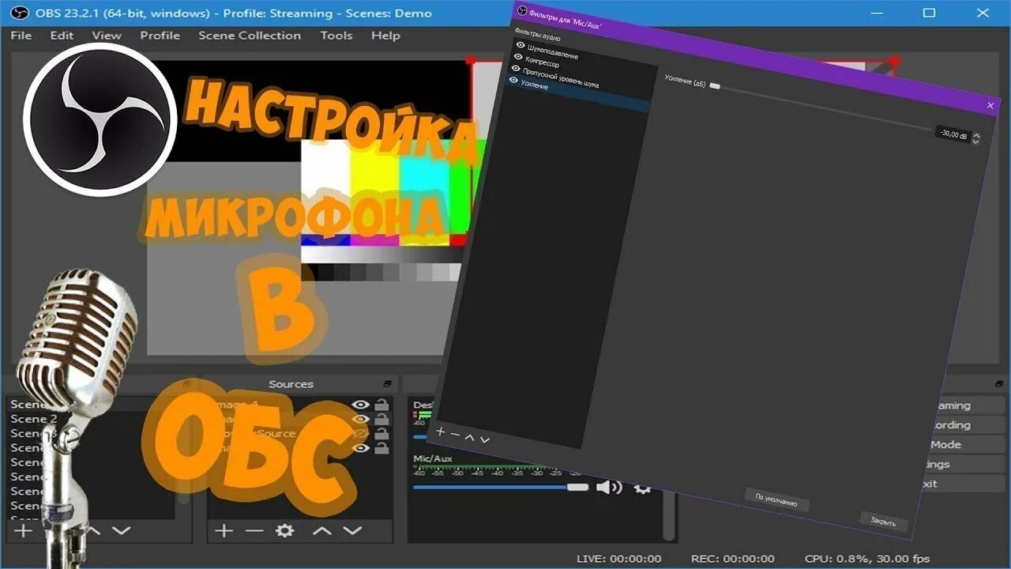Decrease gain with the dB spinner down arrow

tap(975, 141)
